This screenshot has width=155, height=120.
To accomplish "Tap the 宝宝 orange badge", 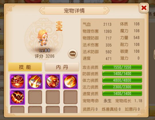I will coord(59,26).
